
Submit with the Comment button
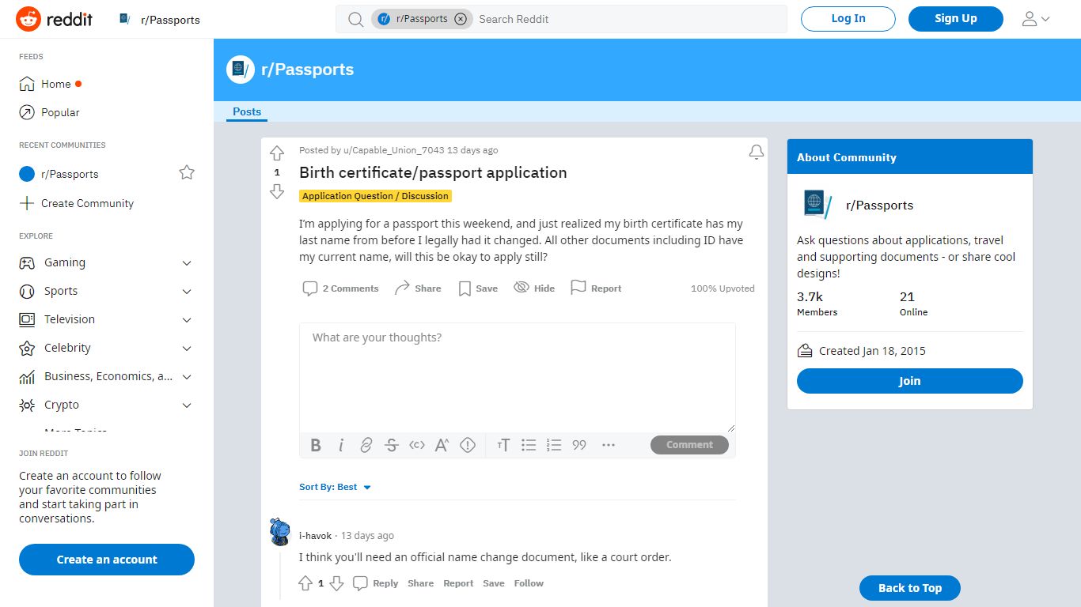690,445
